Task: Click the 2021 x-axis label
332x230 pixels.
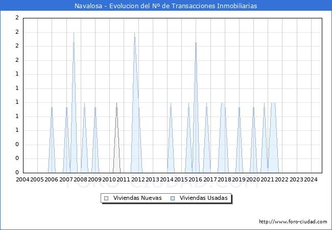Action: click(268, 179)
